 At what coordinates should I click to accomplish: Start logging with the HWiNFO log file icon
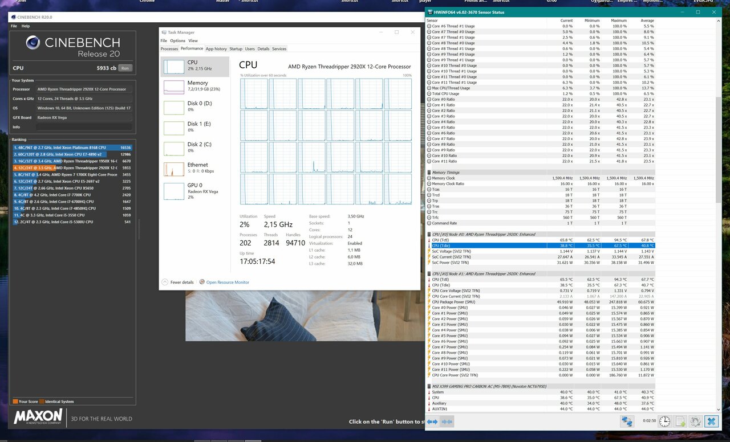[680, 421]
